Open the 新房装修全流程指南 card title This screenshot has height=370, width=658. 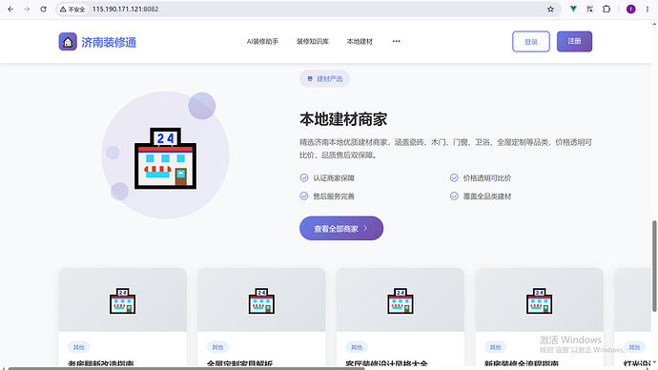pyautogui.click(x=522, y=363)
